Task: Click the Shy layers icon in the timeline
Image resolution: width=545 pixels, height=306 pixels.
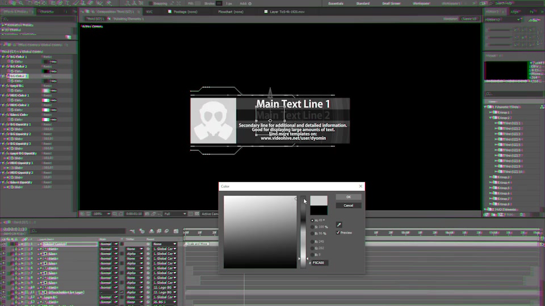Action: (x=152, y=231)
